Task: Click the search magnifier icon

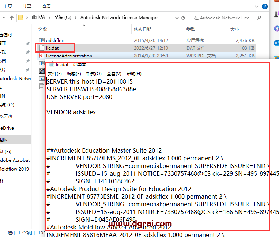Action: tap(259, 18)
